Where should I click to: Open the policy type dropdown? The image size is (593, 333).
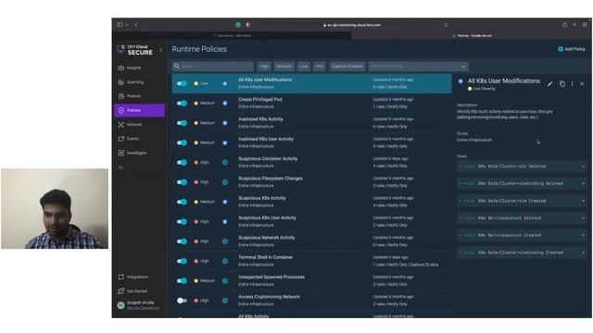pos(418,66)
